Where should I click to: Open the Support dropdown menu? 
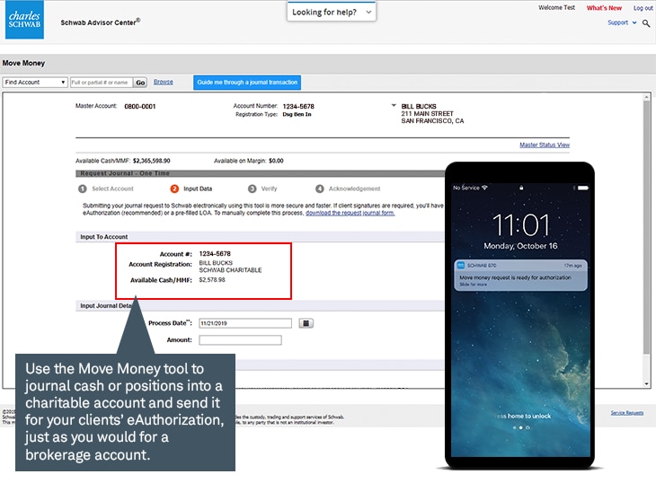click(622, 22)
